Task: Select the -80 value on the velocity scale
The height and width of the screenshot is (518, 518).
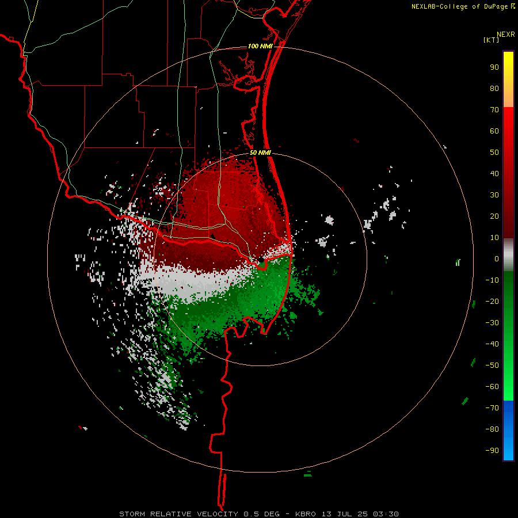Action: point(492,429)
